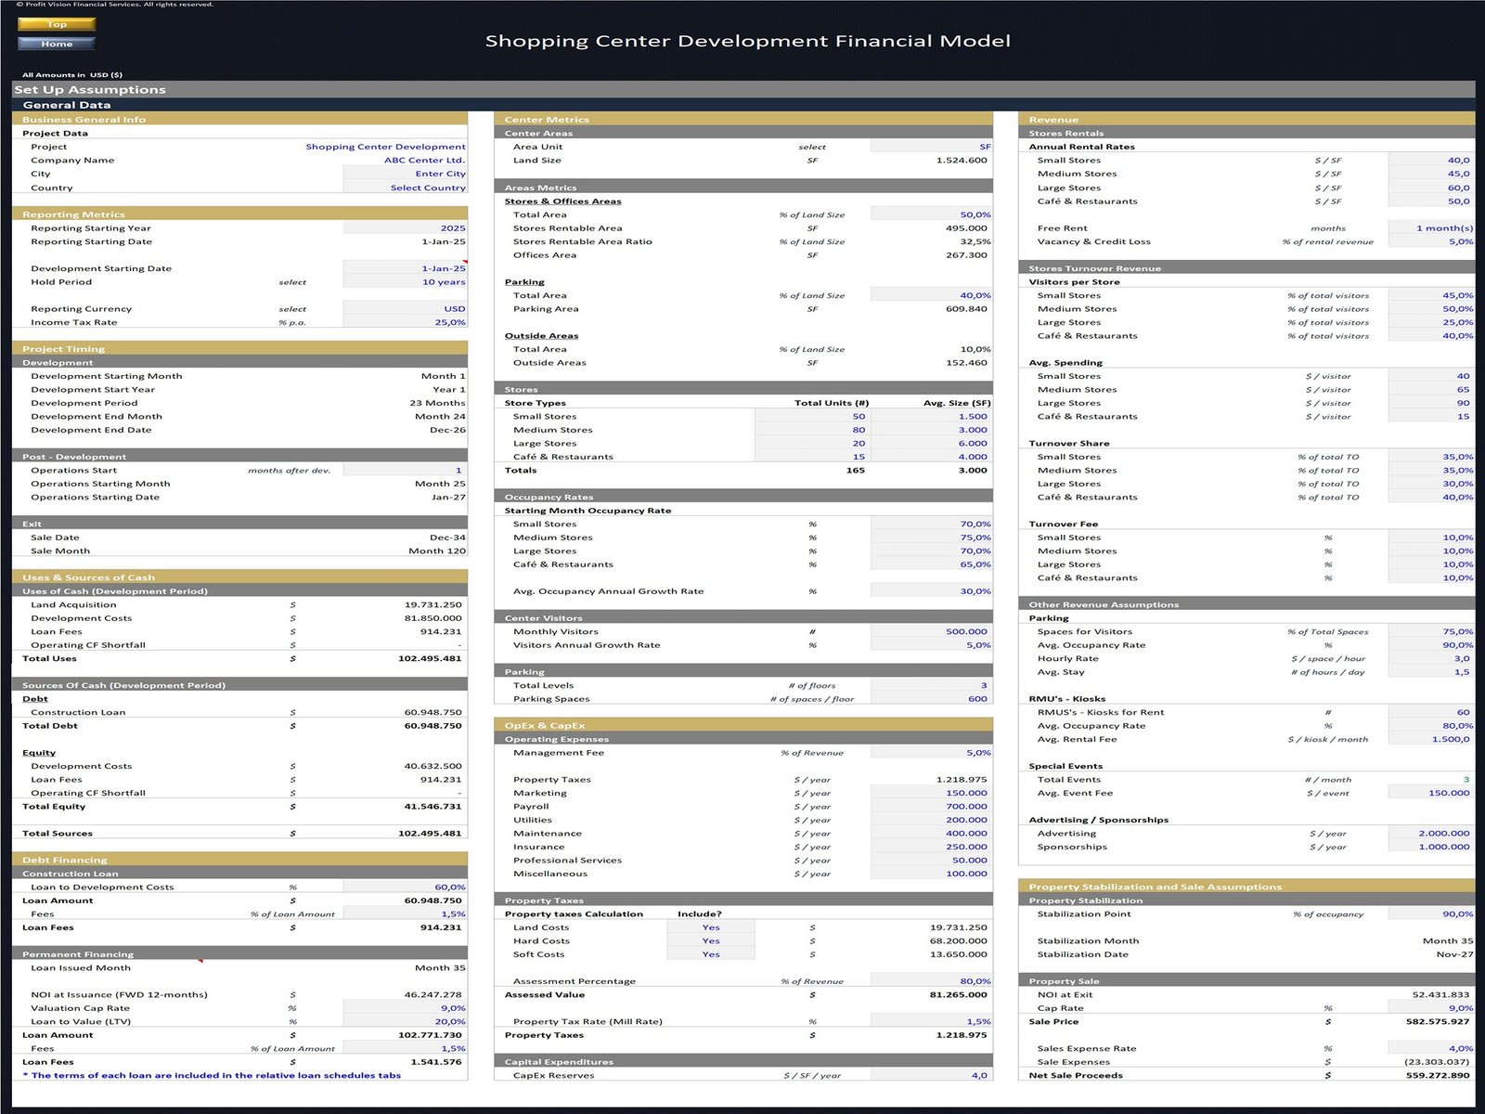Toggle Hard Costs include Yes cell
The image size is (1485, 1114).
[710, 941]
